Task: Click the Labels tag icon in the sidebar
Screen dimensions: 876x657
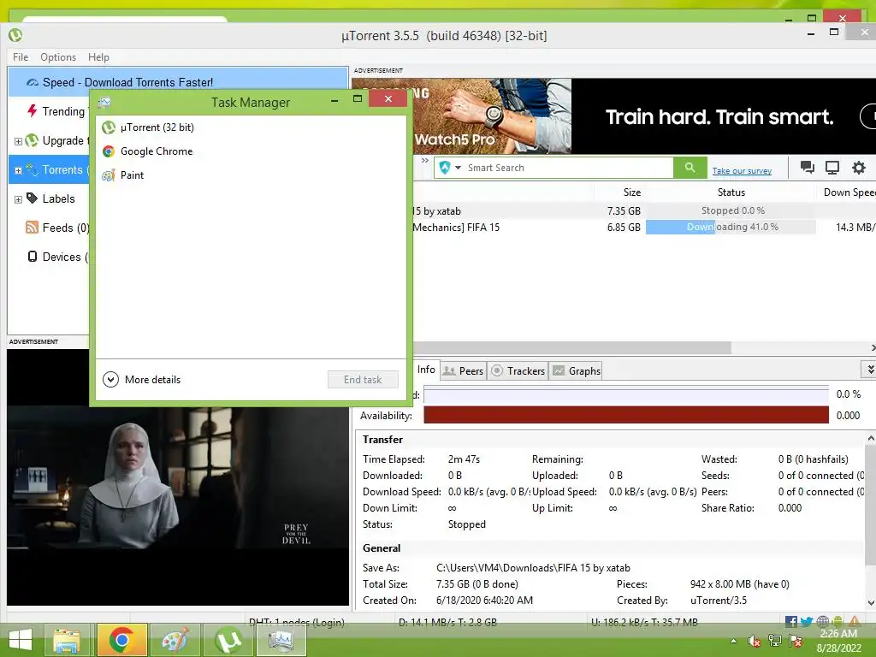Action: (x=33, y=198)
